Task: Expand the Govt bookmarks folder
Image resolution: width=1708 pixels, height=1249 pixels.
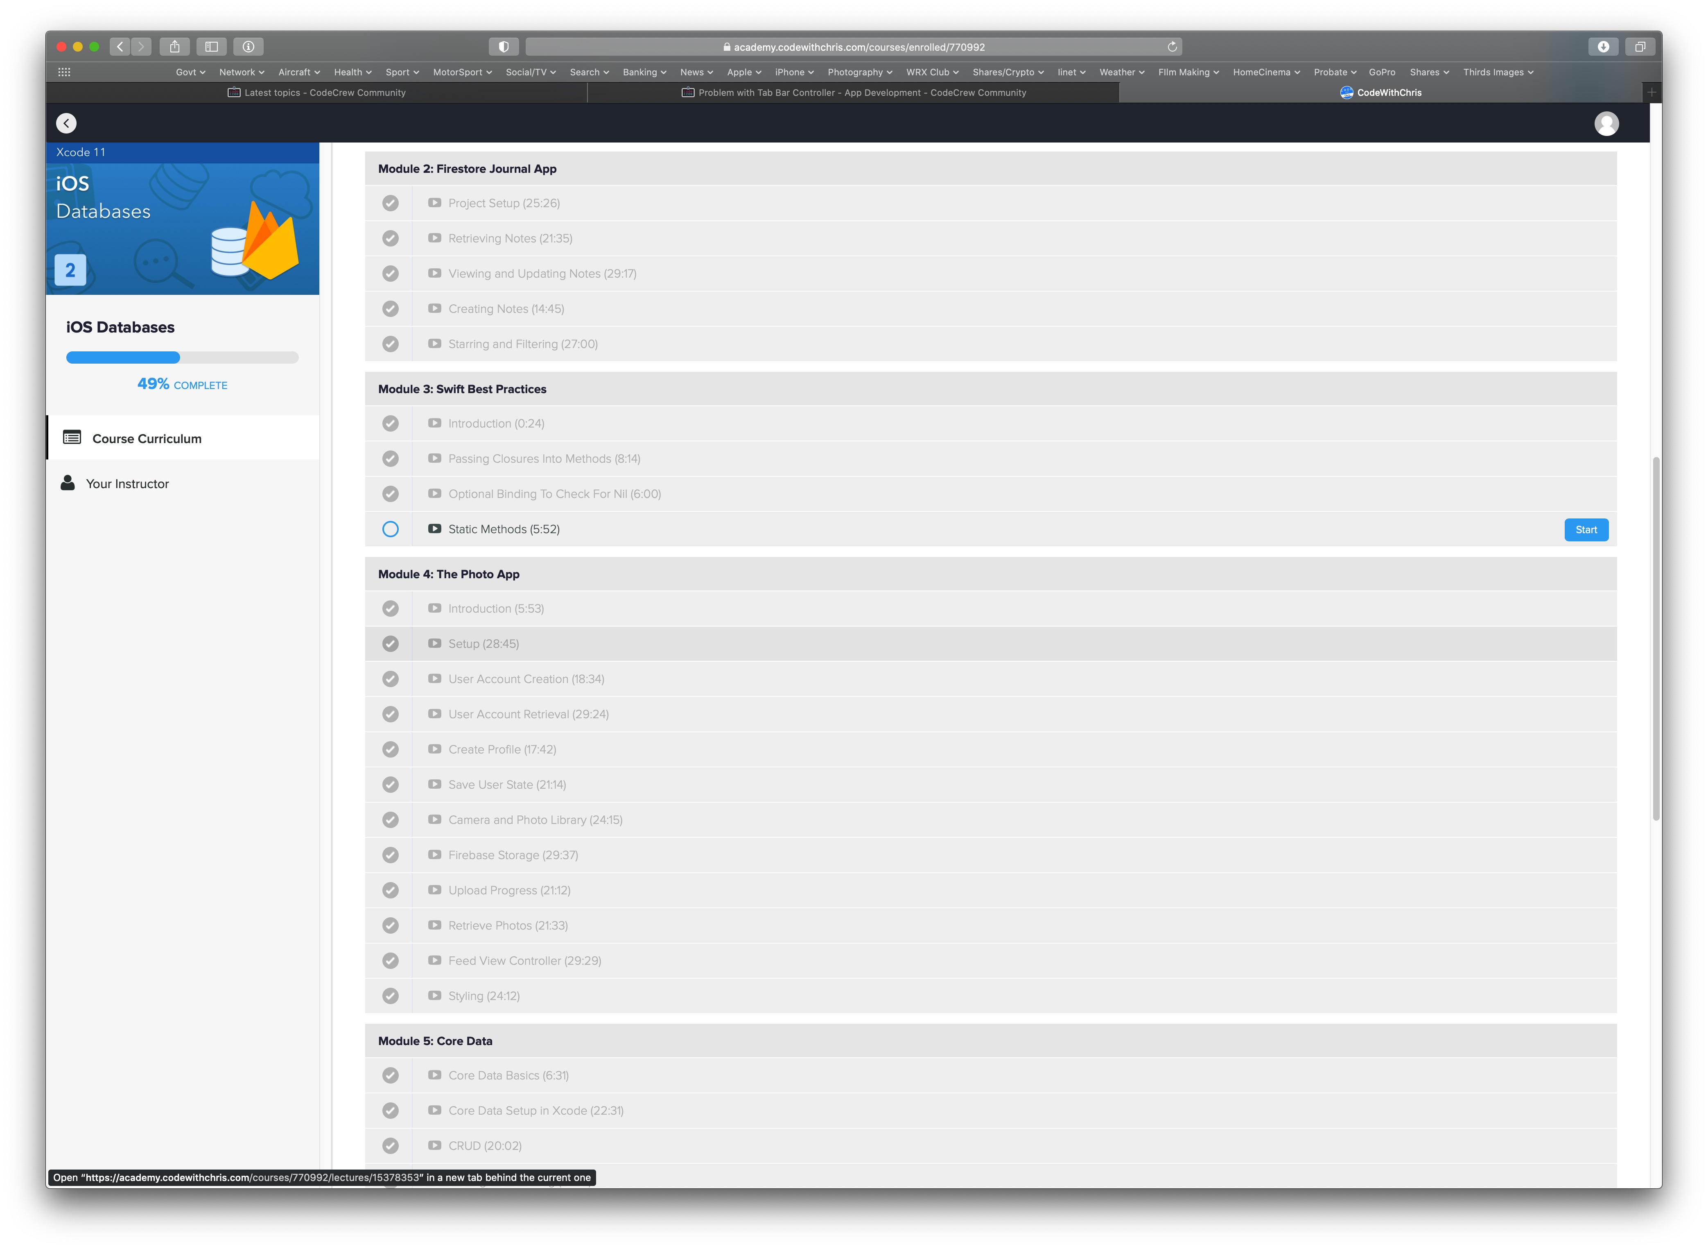Action: tap(190, 72)
